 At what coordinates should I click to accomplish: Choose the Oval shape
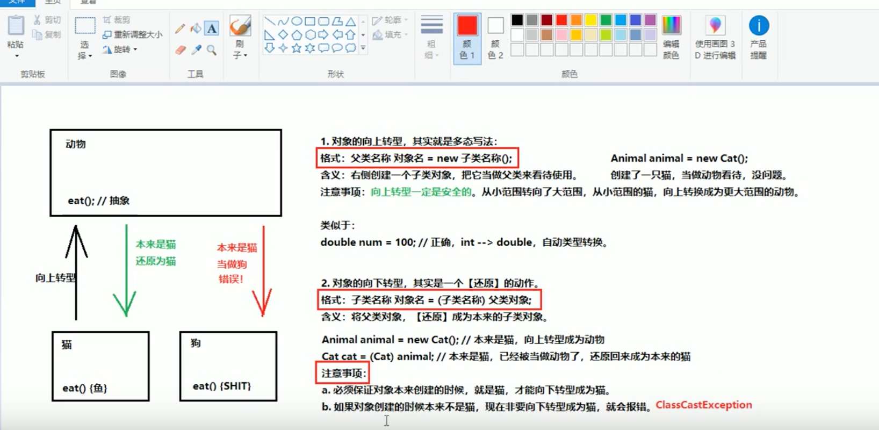coord(297,21)
